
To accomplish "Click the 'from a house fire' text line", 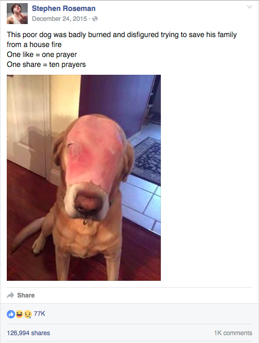I will coord(34,44).
